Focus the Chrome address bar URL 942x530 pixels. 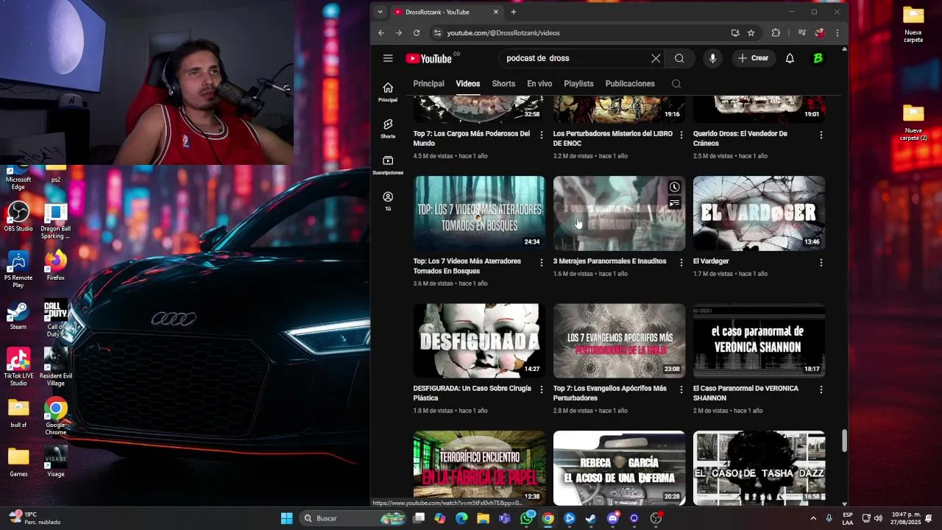(x=503, y=33)
